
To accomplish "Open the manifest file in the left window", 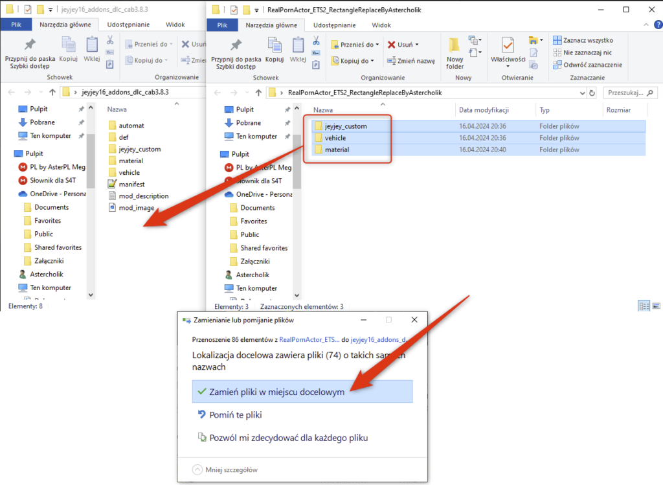I will (x=131, y=185).
